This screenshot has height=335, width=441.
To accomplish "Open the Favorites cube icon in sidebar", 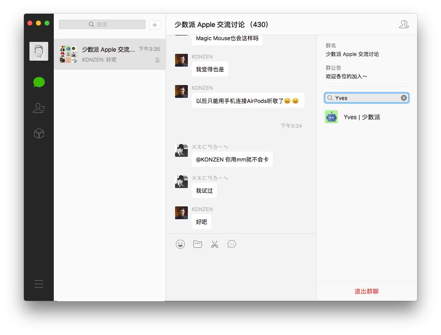I will pos(39,133).
